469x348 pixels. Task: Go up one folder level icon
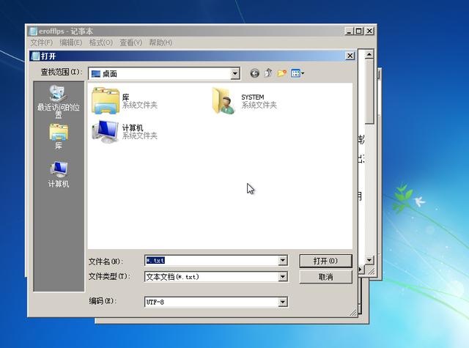click(268, 73)
